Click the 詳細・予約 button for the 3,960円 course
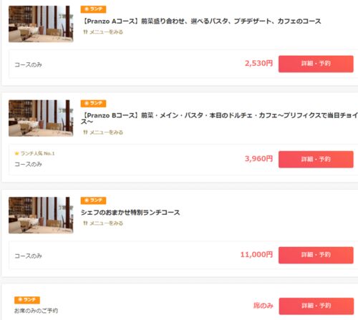The height and width of the screenshot is (320, 358). coord(316,159)
